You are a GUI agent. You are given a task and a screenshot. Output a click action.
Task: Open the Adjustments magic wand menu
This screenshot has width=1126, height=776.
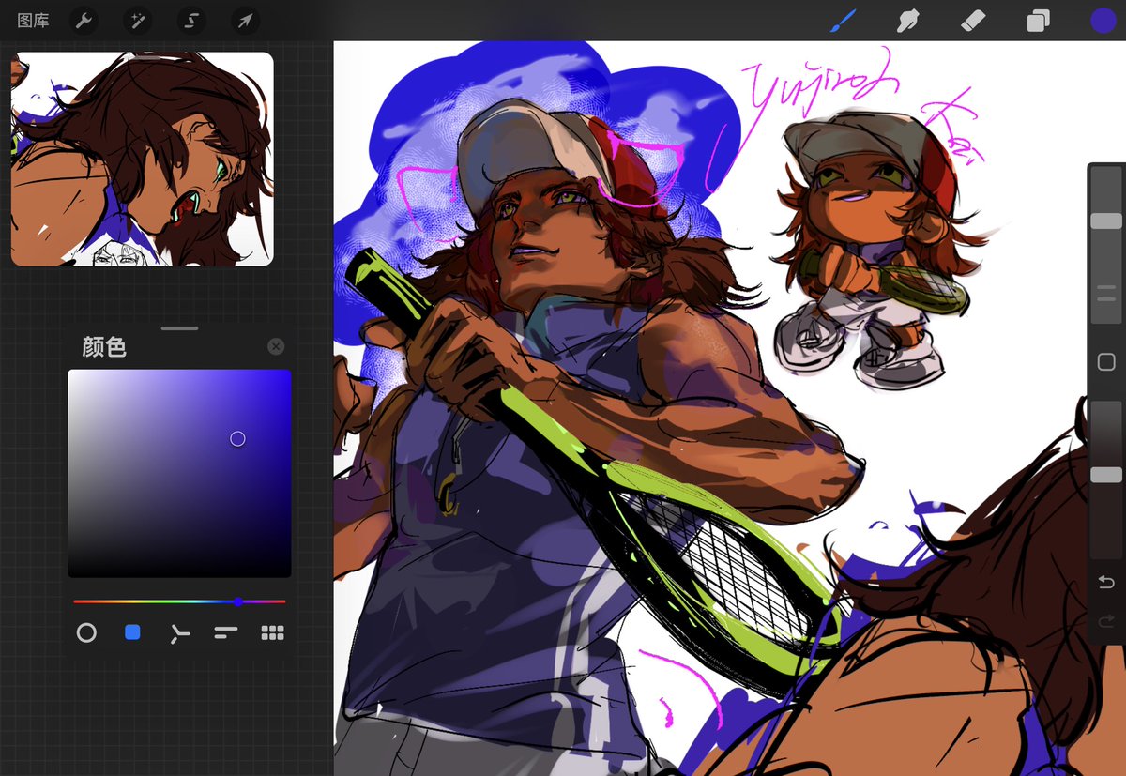(x=138, y=21)
